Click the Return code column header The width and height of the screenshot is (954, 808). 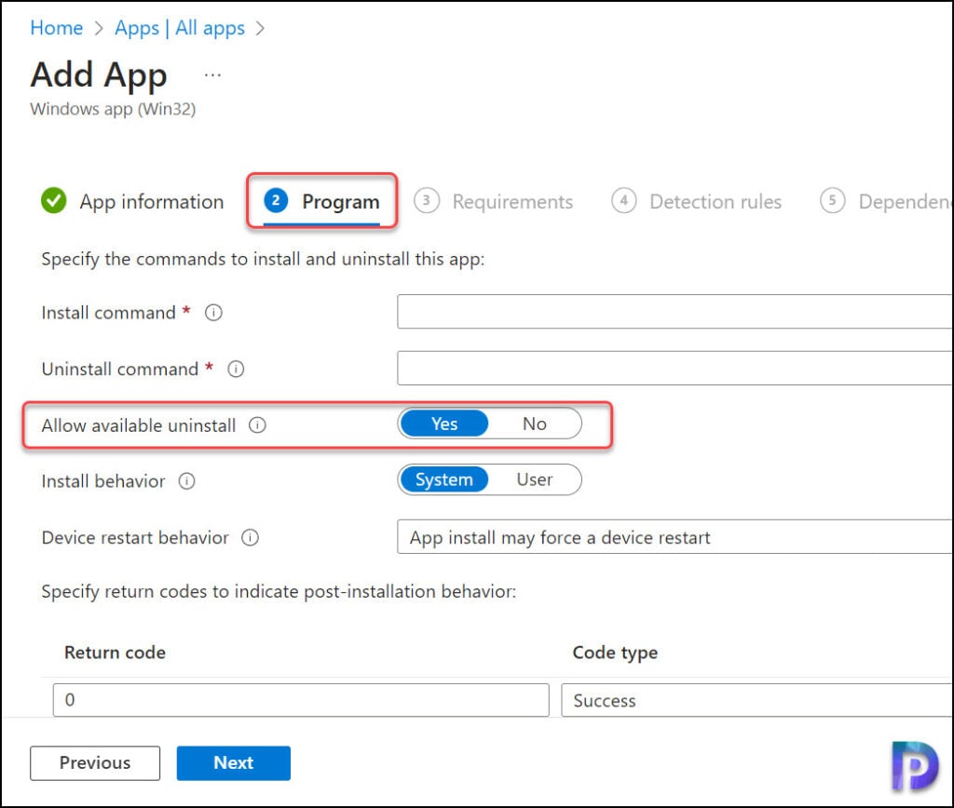click(x=115, y=653)
